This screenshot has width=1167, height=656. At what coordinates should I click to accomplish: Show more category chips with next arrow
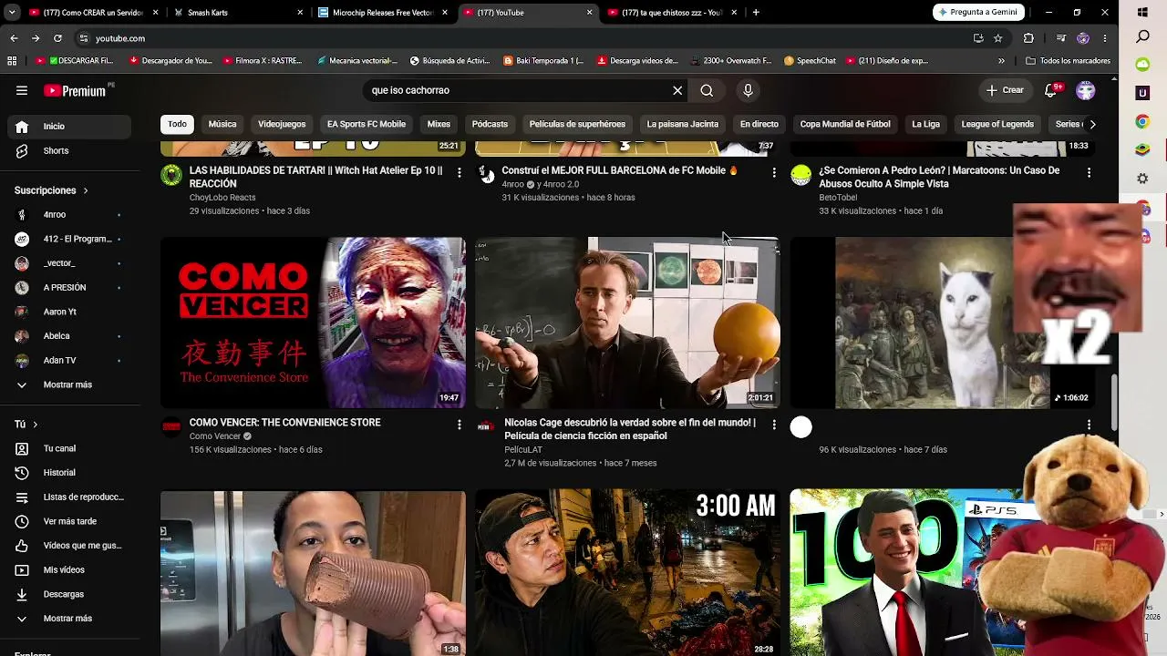click(1092, 124)
